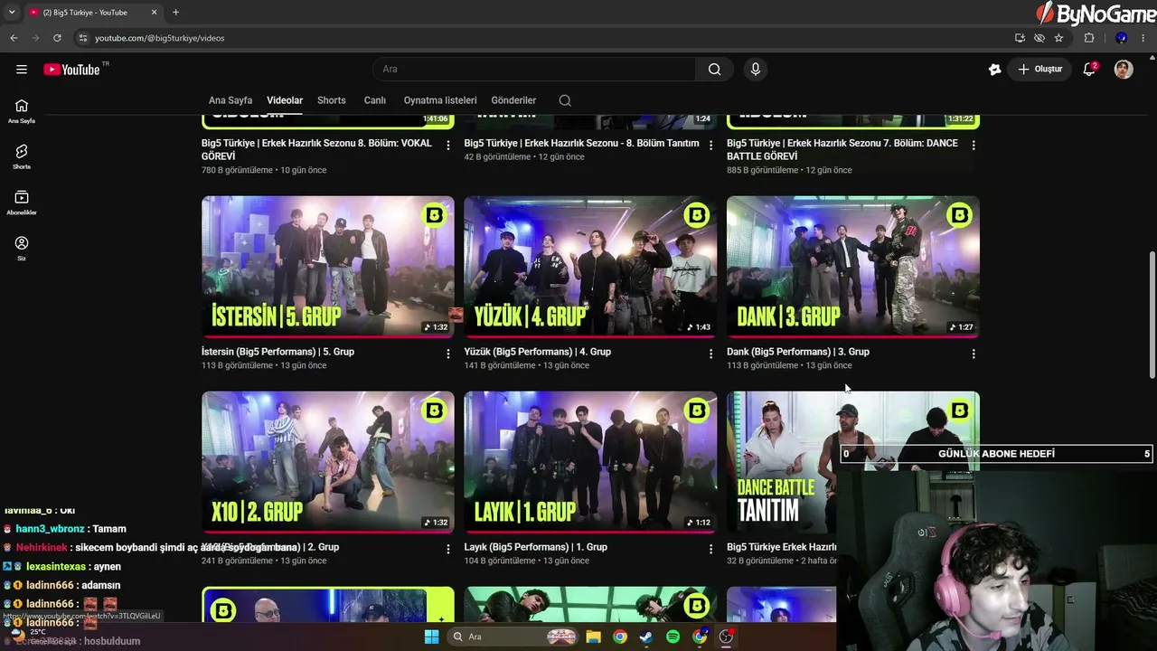Open the YouTube guide hamburger menu
The height and width of the screenshot is (651, 1157).
point(22,70)
